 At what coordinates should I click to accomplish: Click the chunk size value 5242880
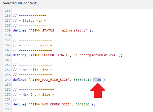click(x=82, y=104)
